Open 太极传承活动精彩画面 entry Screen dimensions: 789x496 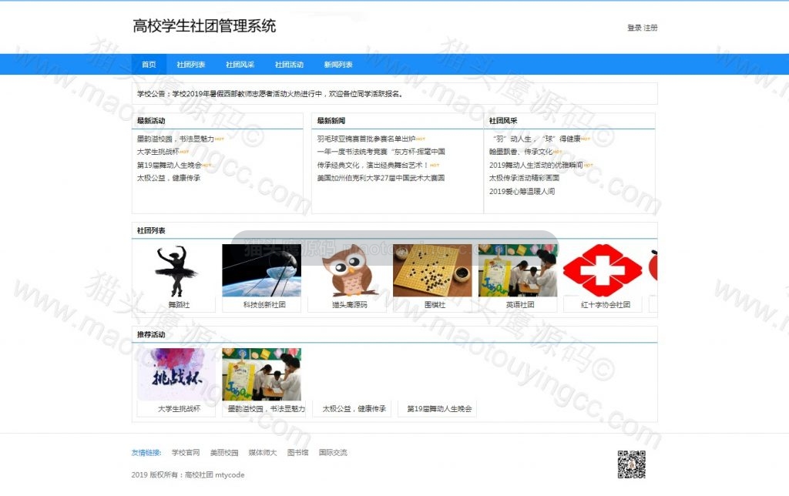524,178
